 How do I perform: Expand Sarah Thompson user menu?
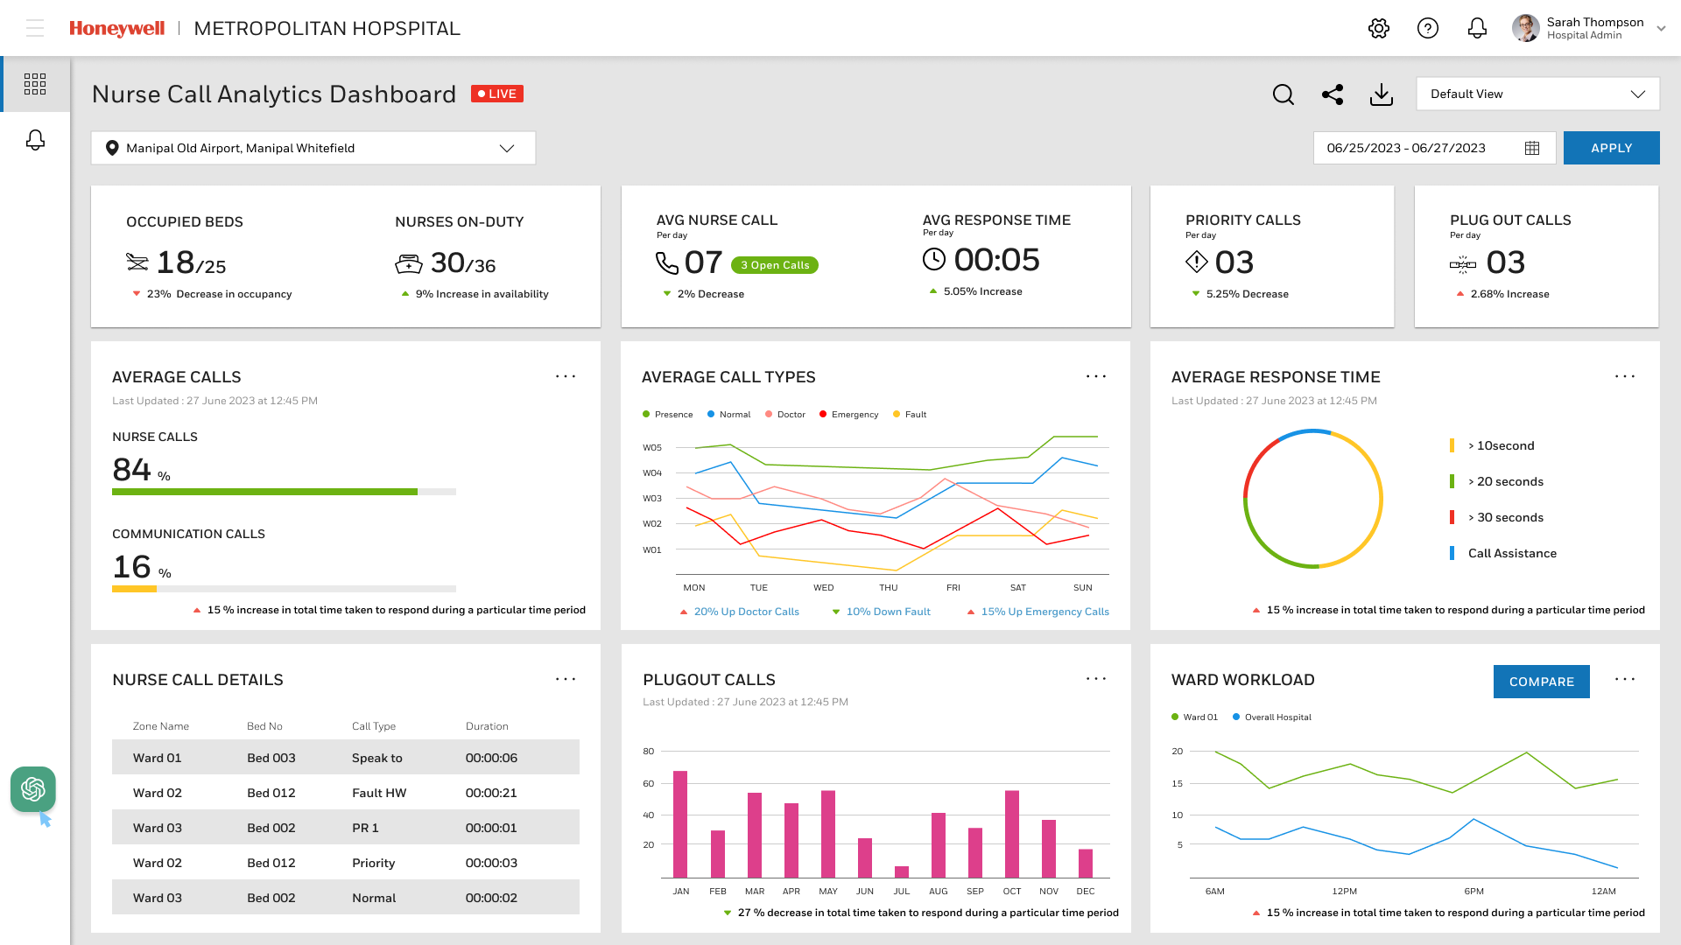1660,28
